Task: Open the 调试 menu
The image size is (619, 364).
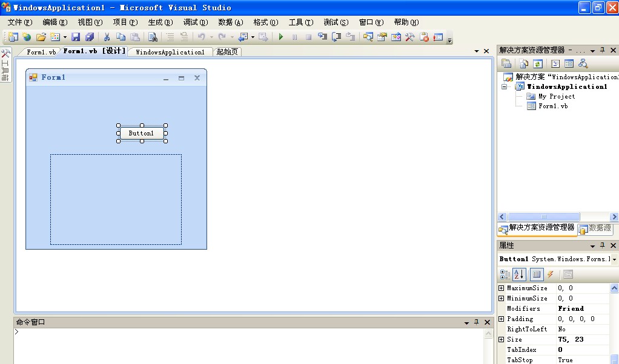Action: (196, 22)
